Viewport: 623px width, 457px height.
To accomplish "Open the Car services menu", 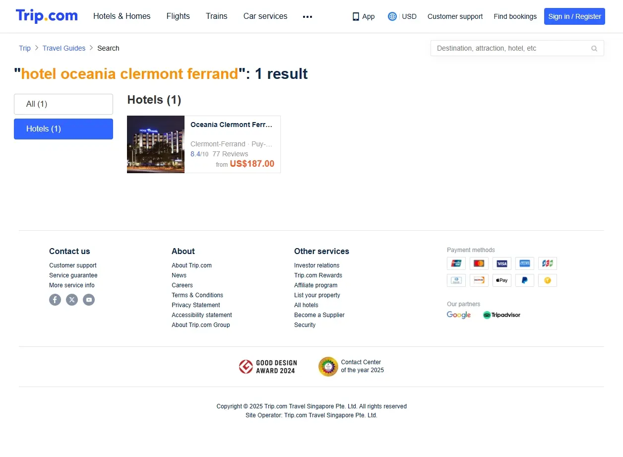I will point(265,16).
